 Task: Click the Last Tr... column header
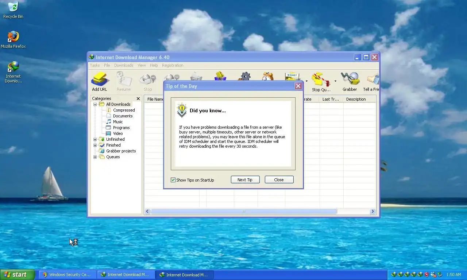(331, 99)
